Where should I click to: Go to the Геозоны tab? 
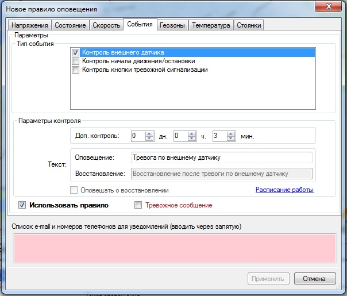coord(172,25)
